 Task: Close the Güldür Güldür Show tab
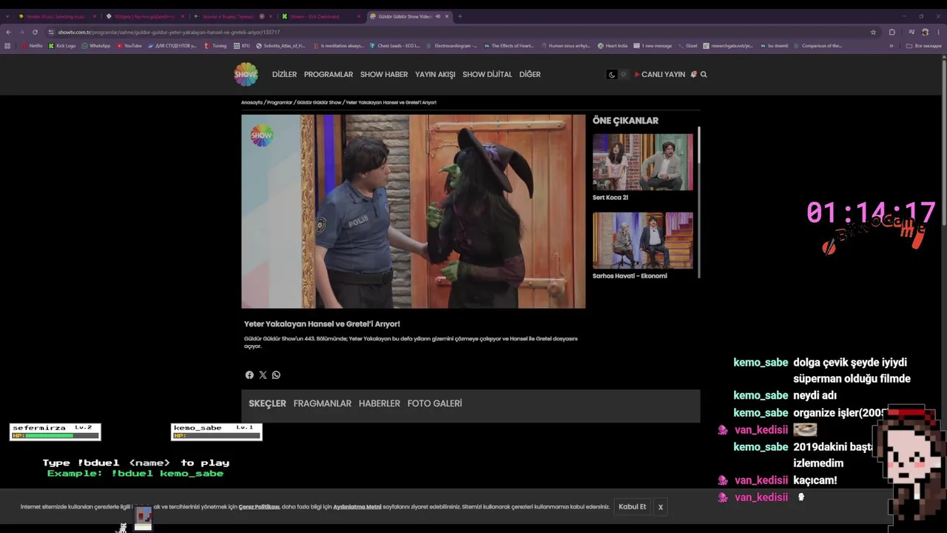[447, 16]
